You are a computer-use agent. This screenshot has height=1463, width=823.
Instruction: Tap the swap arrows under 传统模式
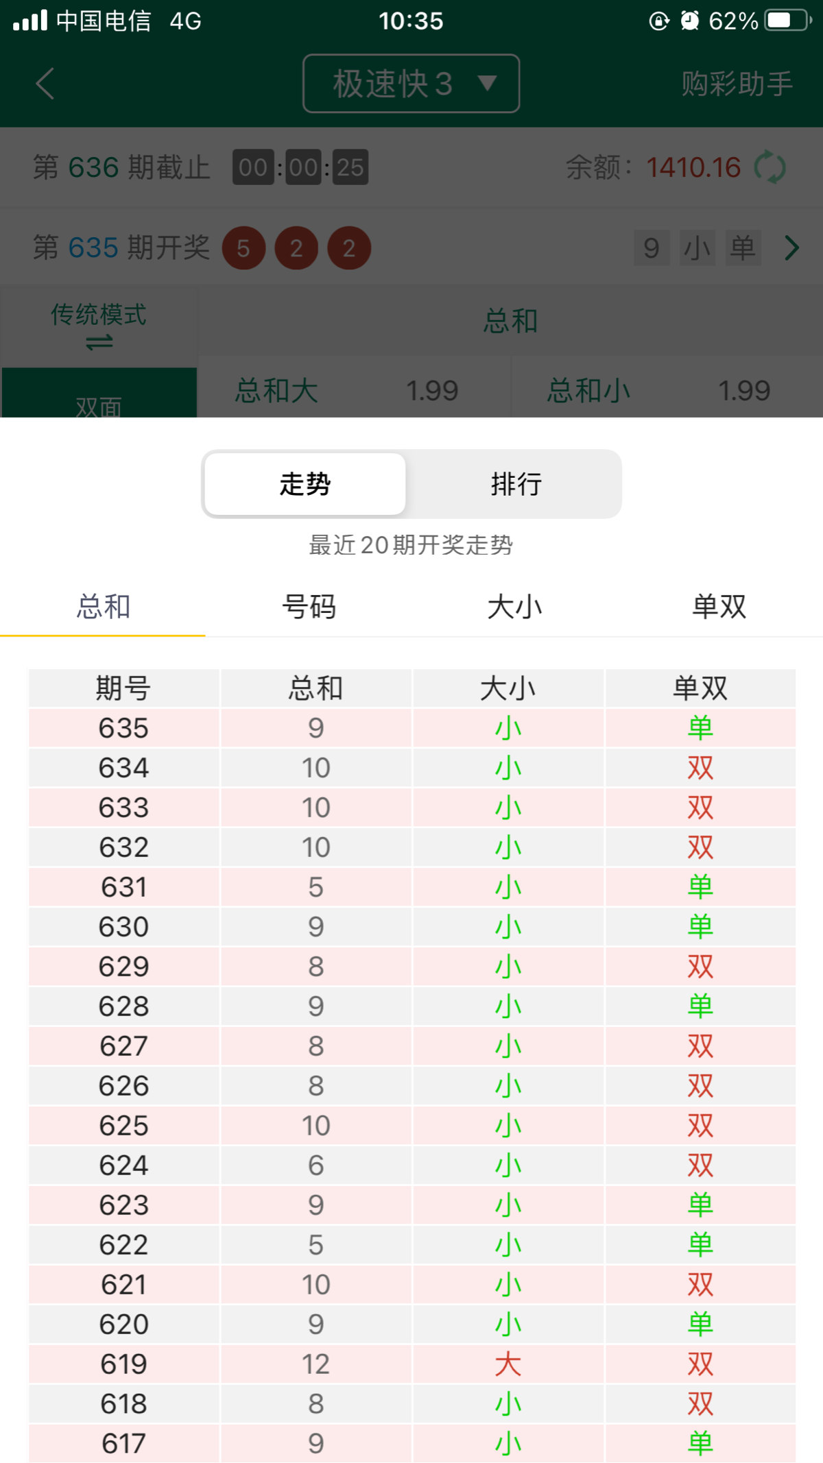click(x=99, y=342)
